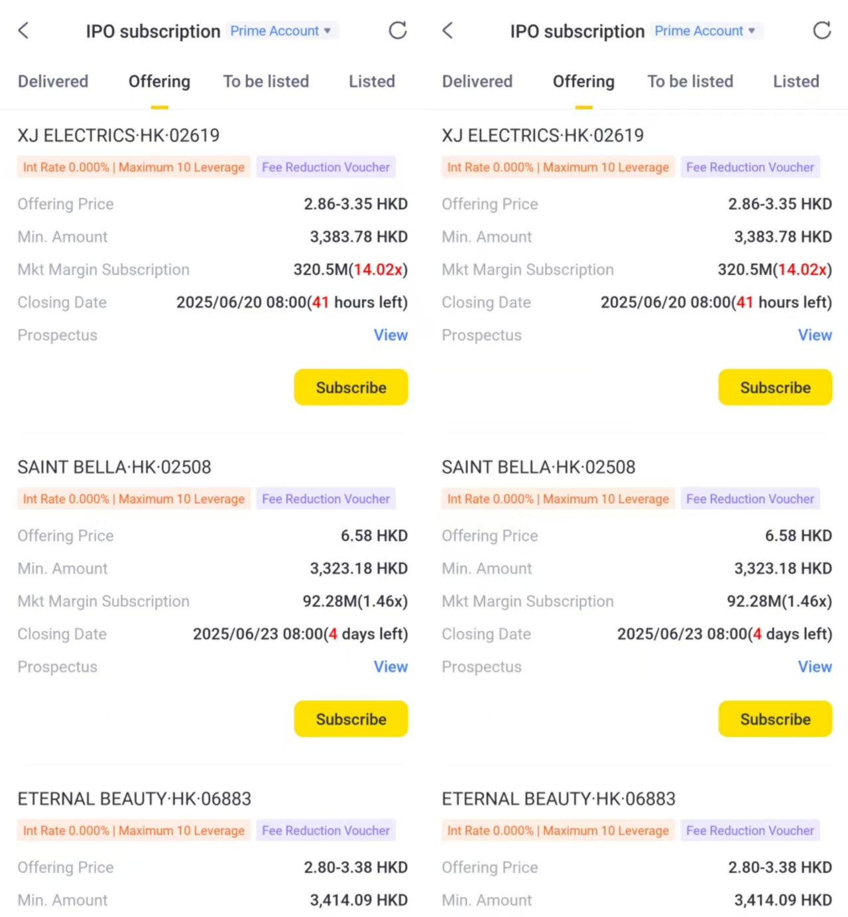Viewport: 848px width, 917px height.
Task: View SAINT BELLA prospectus in right panel
Action: click(815, 667)
